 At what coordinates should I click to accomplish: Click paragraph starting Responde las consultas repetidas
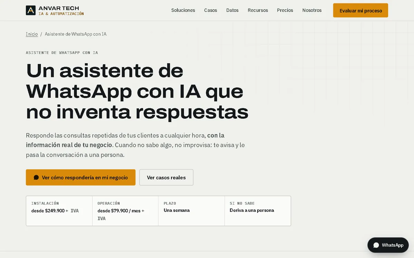[135, 145]
